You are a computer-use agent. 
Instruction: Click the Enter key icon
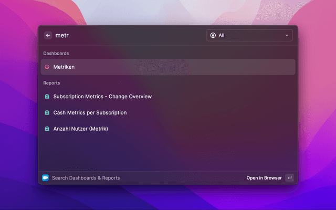point(289,178)
